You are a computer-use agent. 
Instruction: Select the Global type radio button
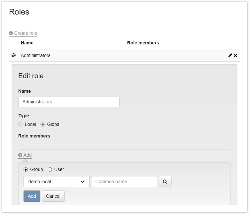[43, 125]
